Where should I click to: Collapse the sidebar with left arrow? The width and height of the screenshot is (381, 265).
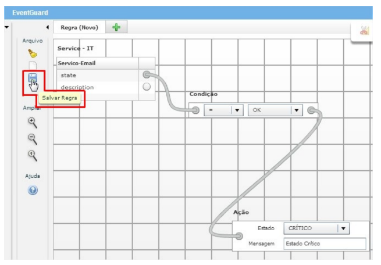[x=47, y=27]
